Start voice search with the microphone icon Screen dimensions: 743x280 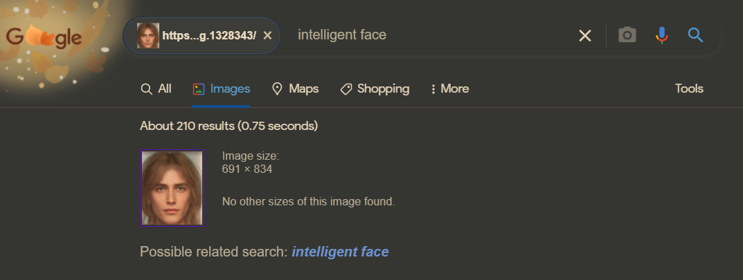tap(662, 35)
